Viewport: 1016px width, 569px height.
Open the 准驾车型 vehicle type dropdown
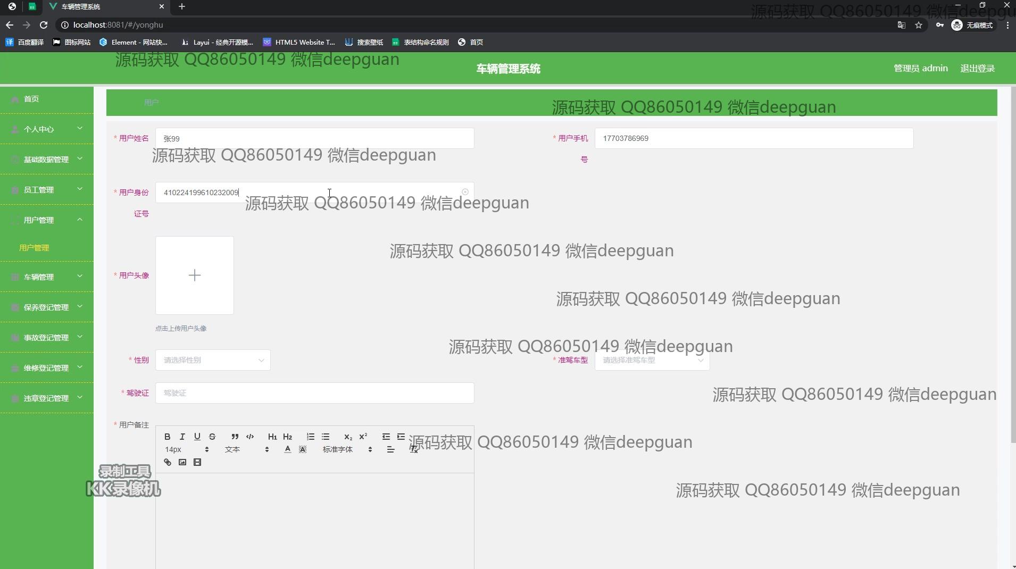[x=652, y=360]
